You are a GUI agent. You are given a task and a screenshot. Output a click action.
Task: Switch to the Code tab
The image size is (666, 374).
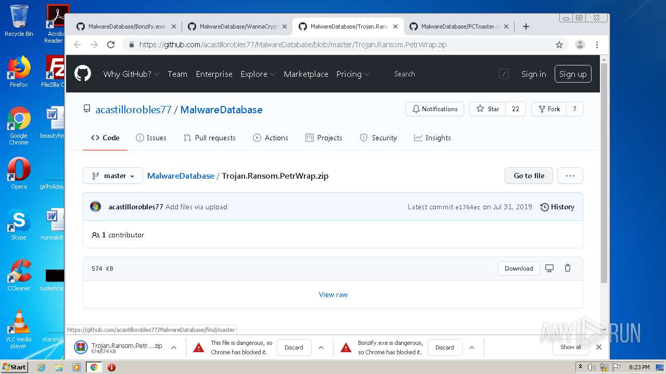coord(105,138)
